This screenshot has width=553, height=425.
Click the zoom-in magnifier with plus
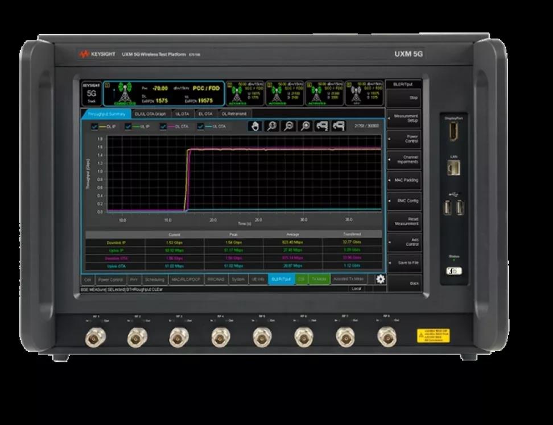[306, 126]
